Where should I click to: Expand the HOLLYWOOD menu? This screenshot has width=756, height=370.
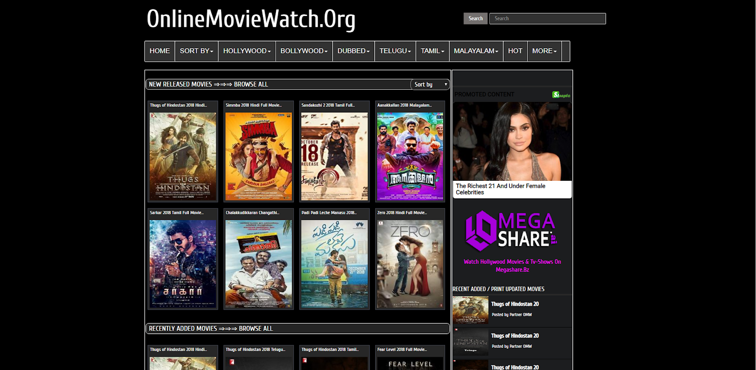(x=247, y=51)
